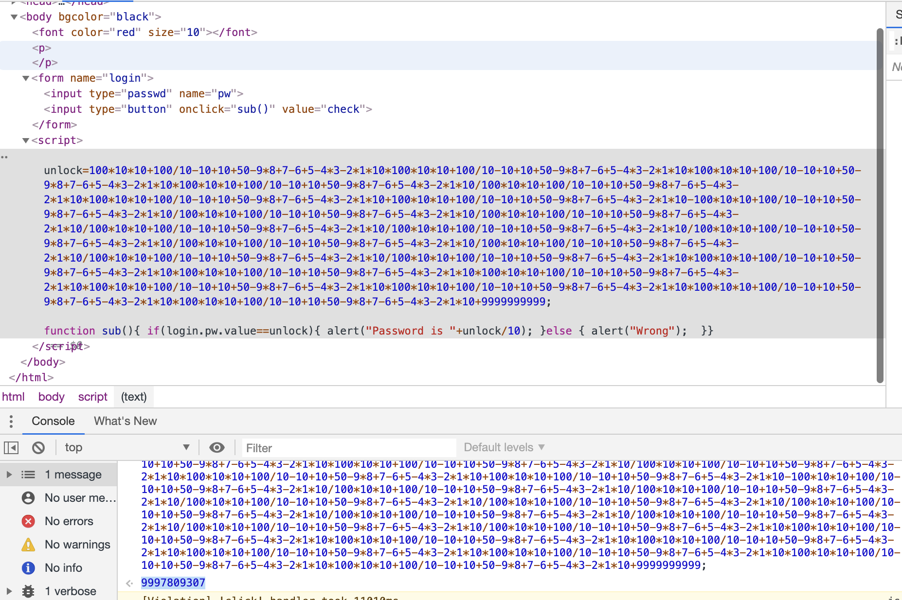Click the function sub() code line

click(x=379, y=331)
